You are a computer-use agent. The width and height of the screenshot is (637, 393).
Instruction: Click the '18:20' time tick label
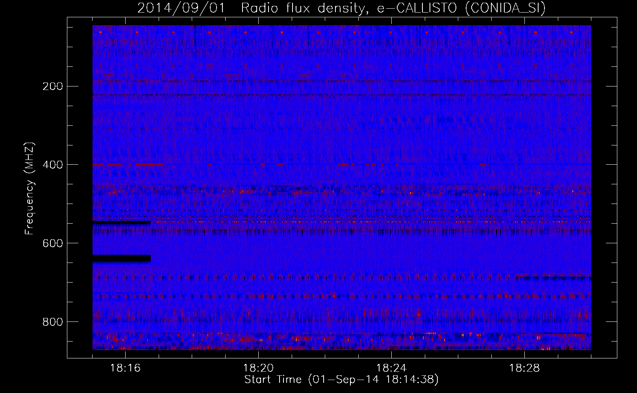pyautogui.click(x=258, y=368)
